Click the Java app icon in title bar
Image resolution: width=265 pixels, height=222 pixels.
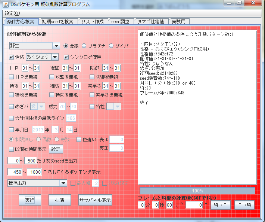6,4
